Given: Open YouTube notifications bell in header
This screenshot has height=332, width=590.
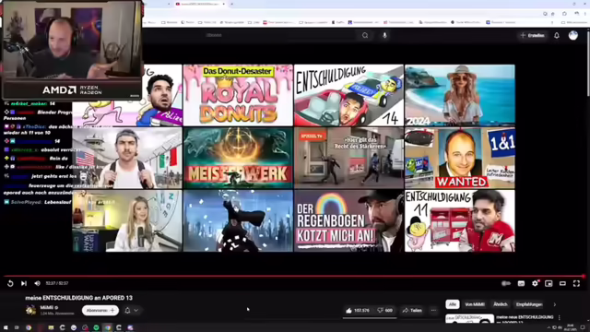Looking at the screenshot, I should pyautogui.click(x=557, y=35).
